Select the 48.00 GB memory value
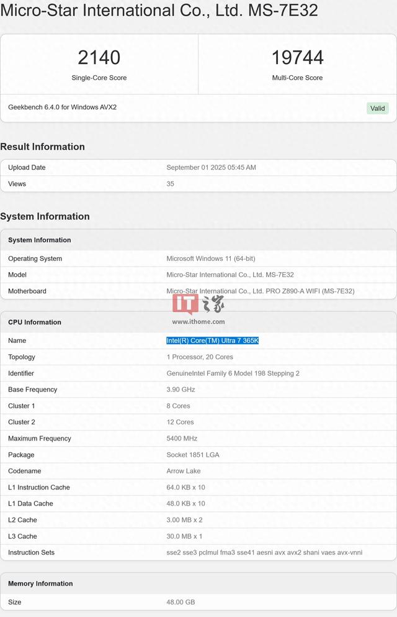 click(x=181, y=602)
